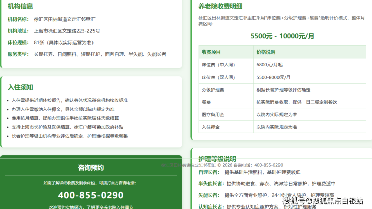Select the bullet about 近期体检报告
The height and width of the screenshot is (209, 372).
pos(69,100)
